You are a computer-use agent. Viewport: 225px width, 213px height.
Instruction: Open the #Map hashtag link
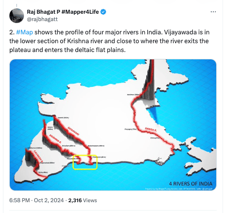coord(24,32)
